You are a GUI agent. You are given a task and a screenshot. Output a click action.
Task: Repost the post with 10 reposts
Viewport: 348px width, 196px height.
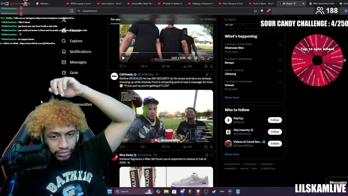click(144, 66)
